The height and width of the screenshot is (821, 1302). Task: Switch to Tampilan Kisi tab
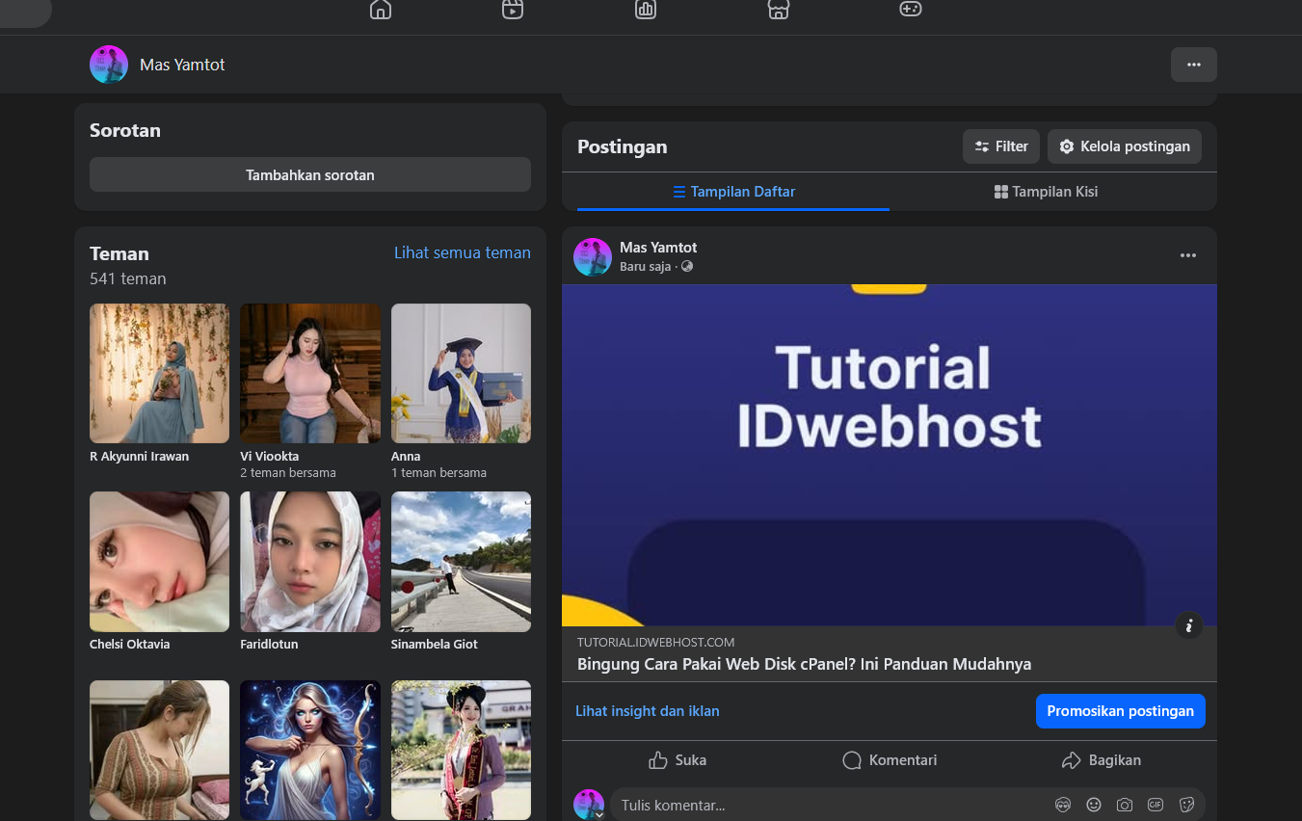tap(1046, 191)
